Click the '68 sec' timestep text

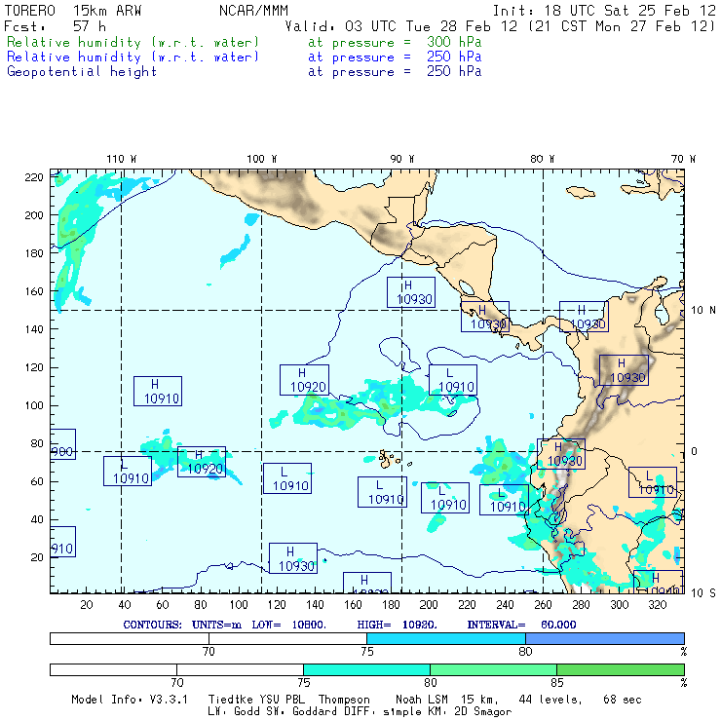[x=623, y=700]
